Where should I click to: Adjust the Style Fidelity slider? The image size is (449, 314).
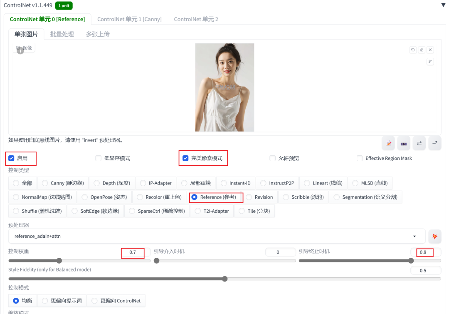(225, 279)
